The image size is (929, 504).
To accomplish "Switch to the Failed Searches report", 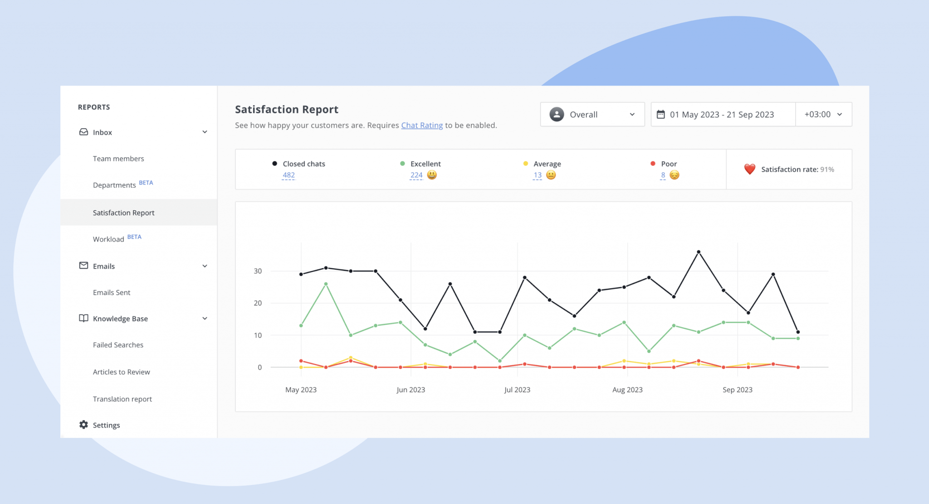I will pyautogui.click(x=118, y=345).
